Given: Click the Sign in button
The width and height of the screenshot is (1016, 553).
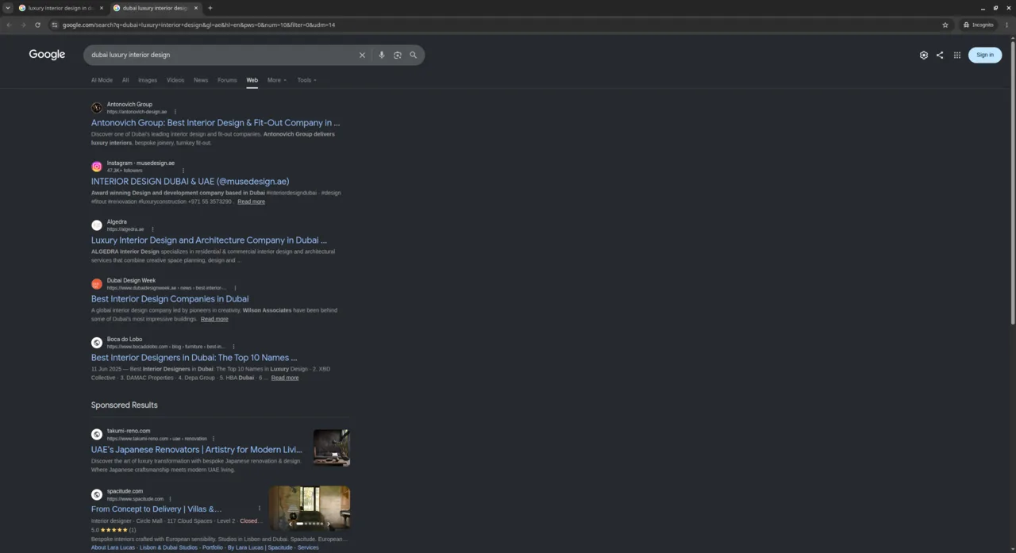Looking at the screenshot, I should point(985,55).
